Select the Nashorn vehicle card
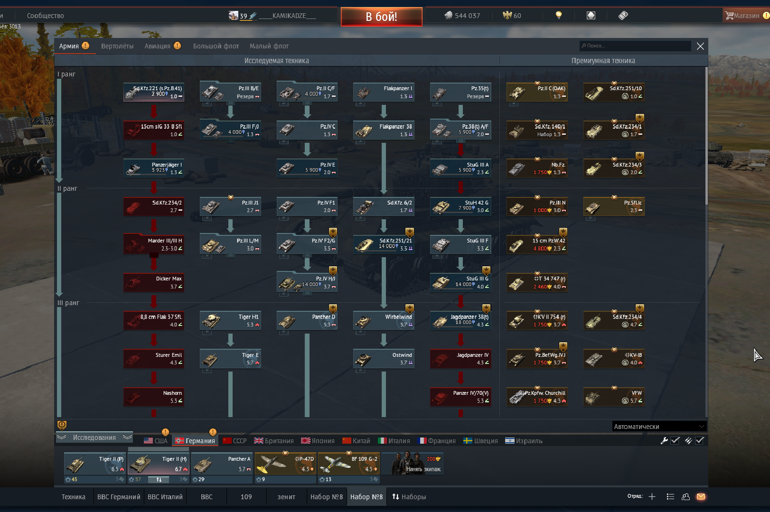Image resolution: width=770 pixels, height=512 pixels. 154,397
